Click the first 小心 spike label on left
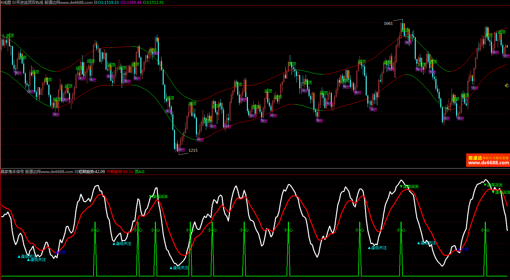 (95, 230)
